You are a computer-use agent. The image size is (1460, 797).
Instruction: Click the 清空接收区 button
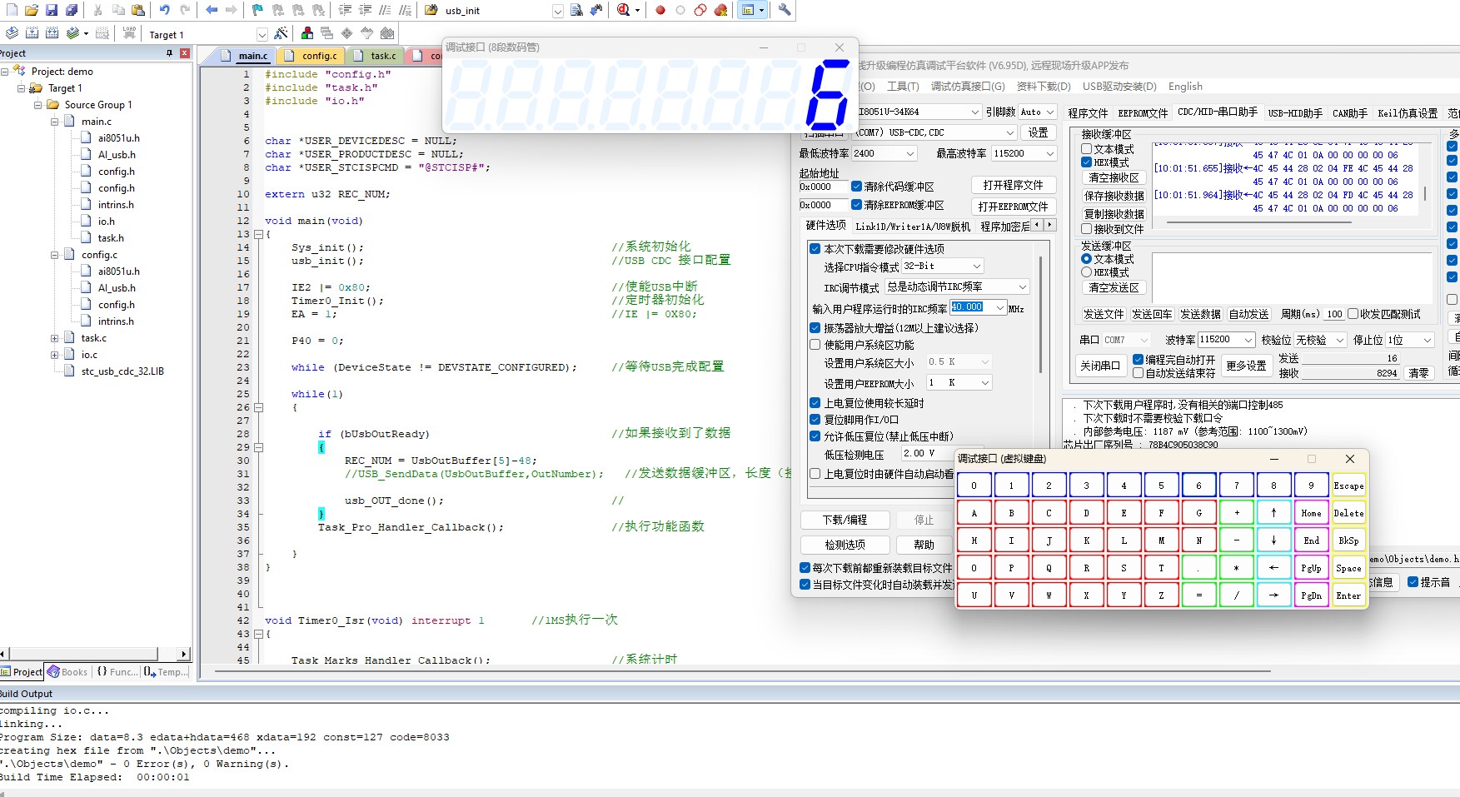(1114, 177)
